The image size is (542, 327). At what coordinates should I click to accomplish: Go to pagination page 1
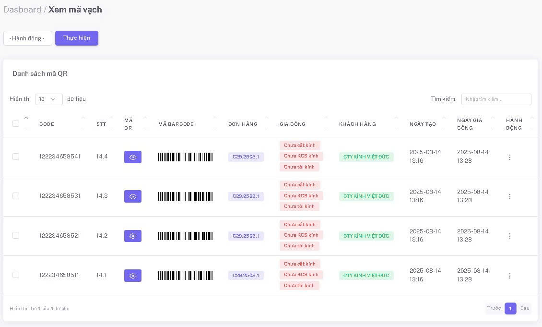pos(510,308)
